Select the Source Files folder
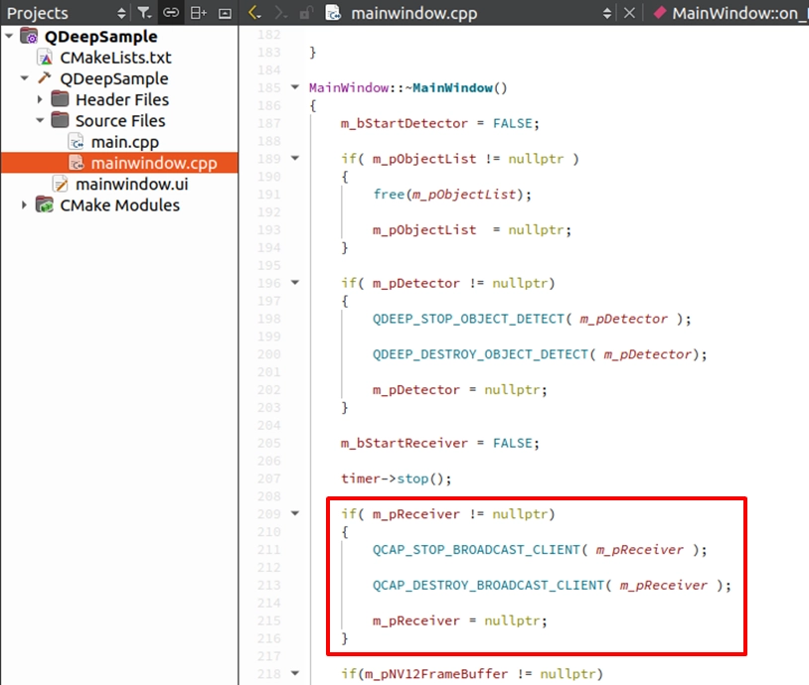This screenshot has height=685, width=809. [120, 120]
